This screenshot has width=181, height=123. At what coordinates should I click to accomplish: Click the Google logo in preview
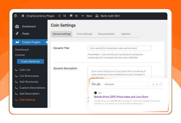point(96,84)
